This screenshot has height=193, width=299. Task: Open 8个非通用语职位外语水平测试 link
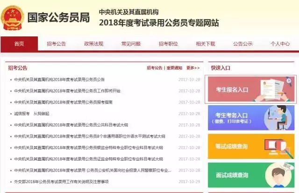pos(90,136)
